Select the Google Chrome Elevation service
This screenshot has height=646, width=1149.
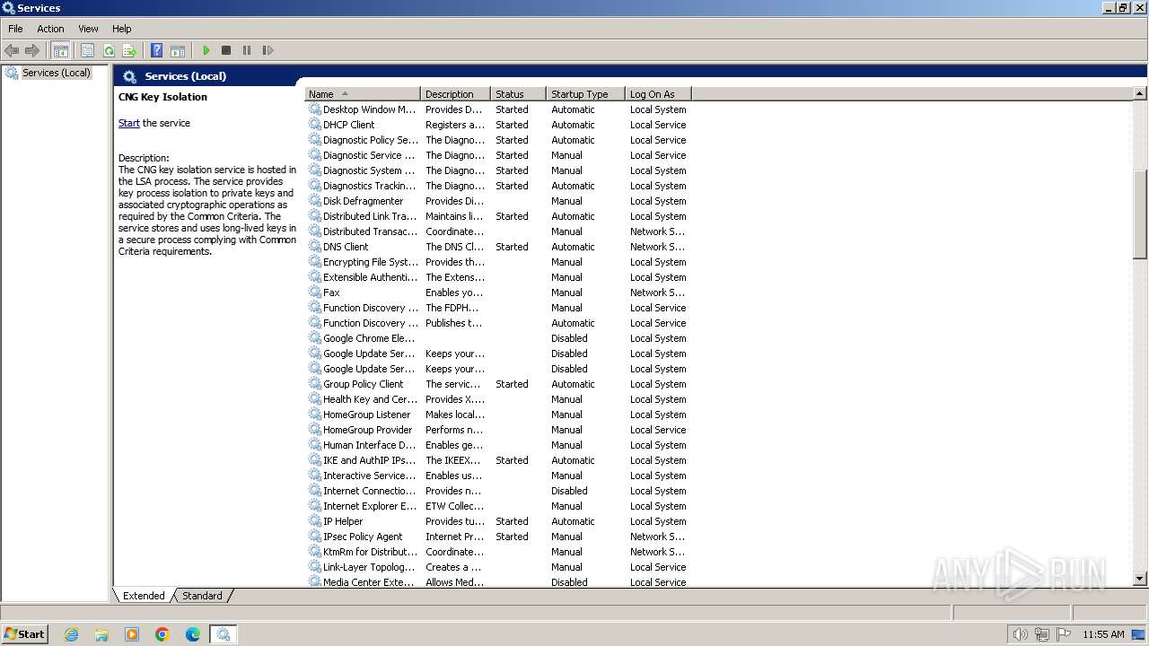click(498, 338)
